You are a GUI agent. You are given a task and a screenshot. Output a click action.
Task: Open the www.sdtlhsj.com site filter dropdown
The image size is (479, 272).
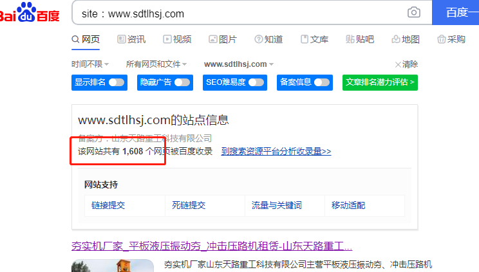click(x=239, y=64)
